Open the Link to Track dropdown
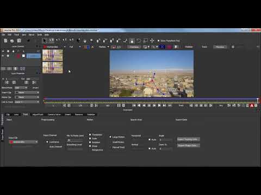The width and height of the screenshot is (261, 195). click(x=27, y=102)
